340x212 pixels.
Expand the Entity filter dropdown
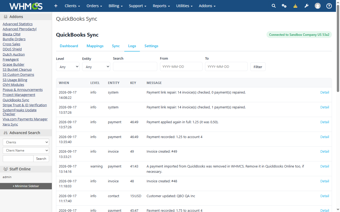96,67
